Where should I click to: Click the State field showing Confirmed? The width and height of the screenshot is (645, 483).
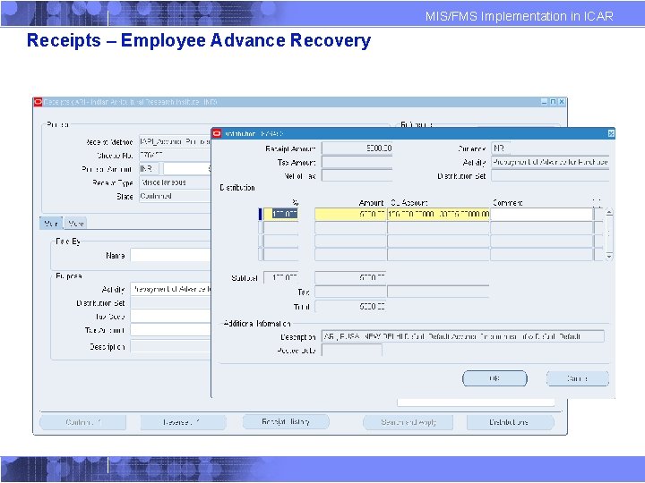175,196
